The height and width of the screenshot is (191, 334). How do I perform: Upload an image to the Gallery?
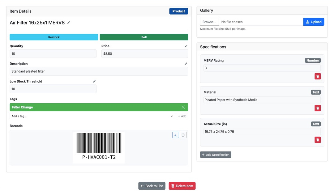point(314,22)
